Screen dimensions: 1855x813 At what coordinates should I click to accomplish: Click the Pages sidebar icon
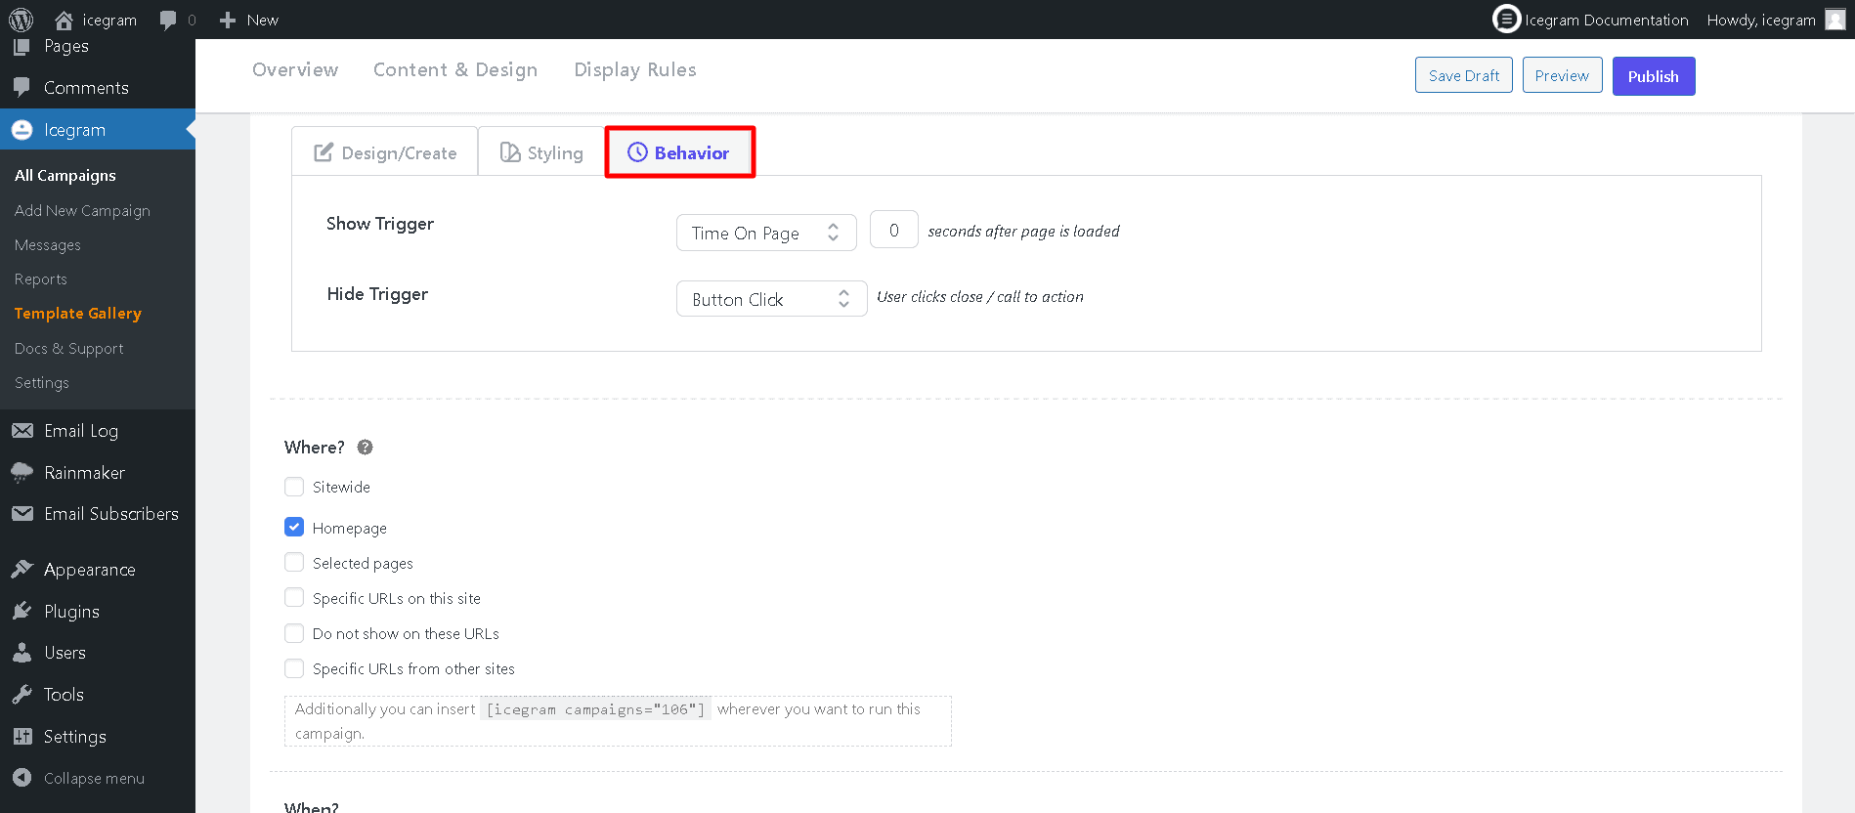point(22,46)
